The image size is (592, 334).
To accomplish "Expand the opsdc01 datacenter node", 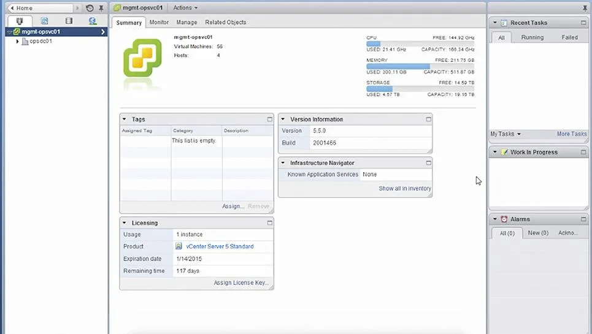I will [x=17, y=41].
